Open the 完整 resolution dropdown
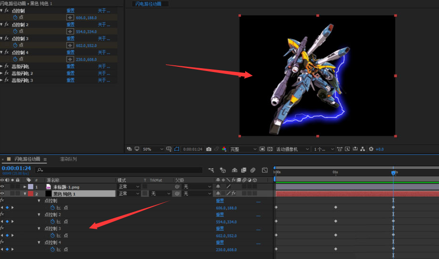 point(243,149)
